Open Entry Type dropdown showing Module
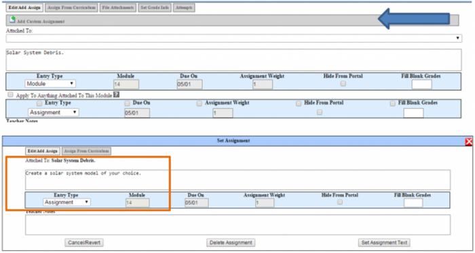 pos(50,84)
